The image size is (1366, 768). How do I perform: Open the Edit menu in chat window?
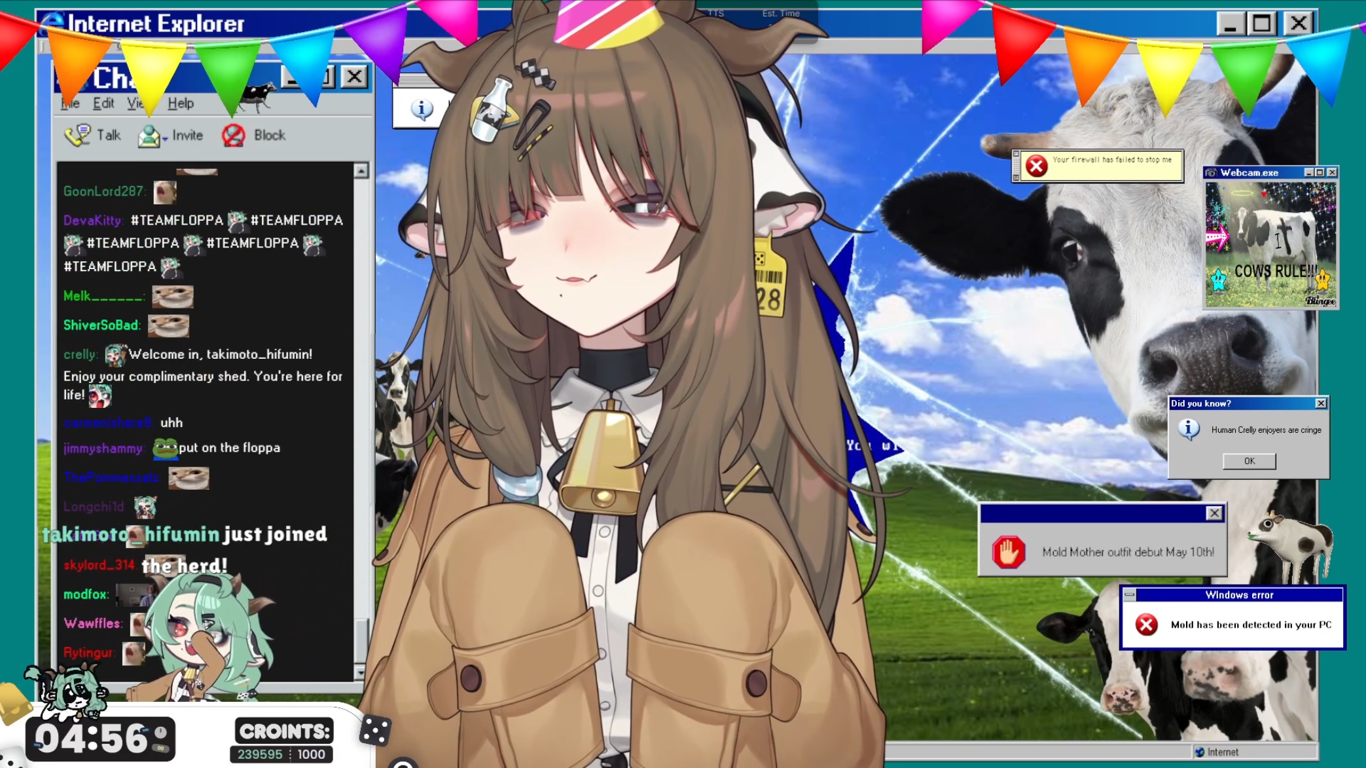[x=103, y=103]
